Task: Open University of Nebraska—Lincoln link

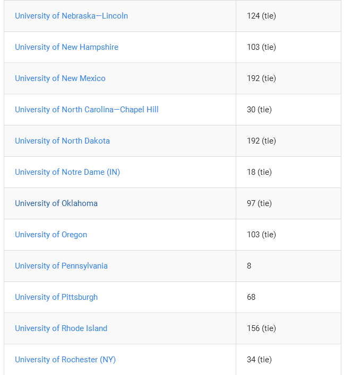Action: click(72, 16)
